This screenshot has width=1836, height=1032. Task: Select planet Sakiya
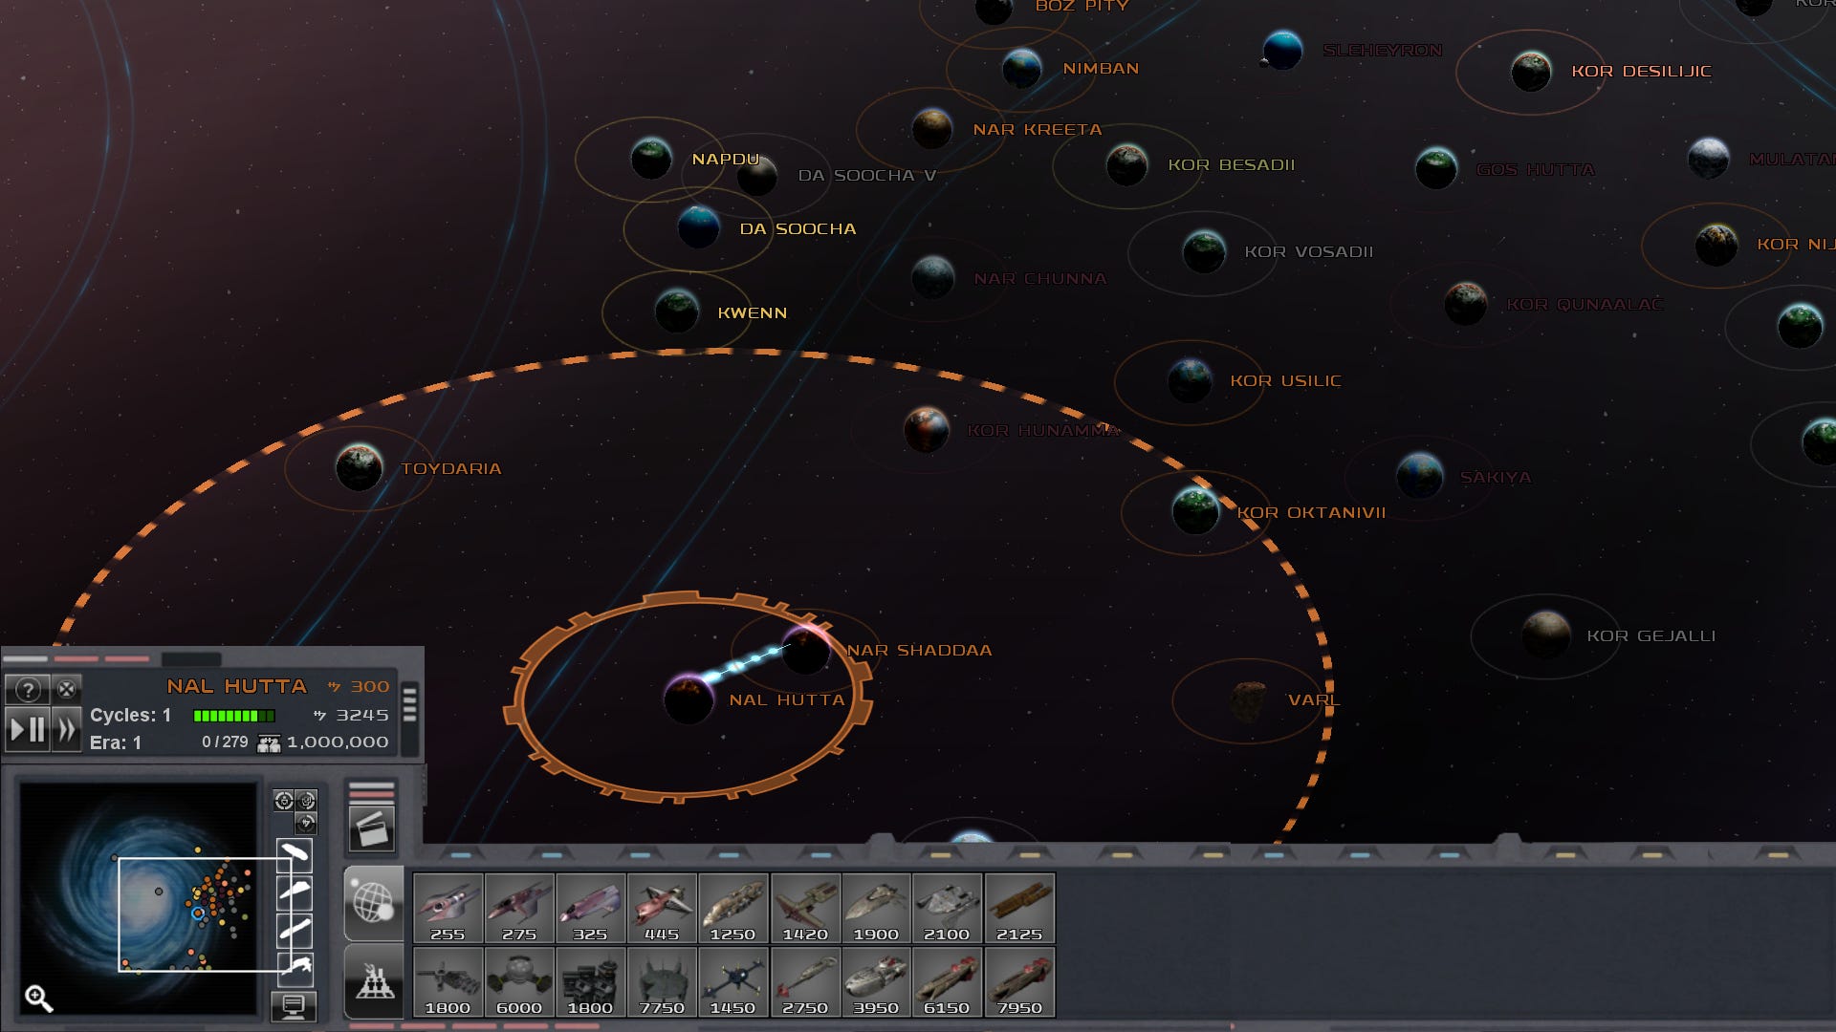1420,476
